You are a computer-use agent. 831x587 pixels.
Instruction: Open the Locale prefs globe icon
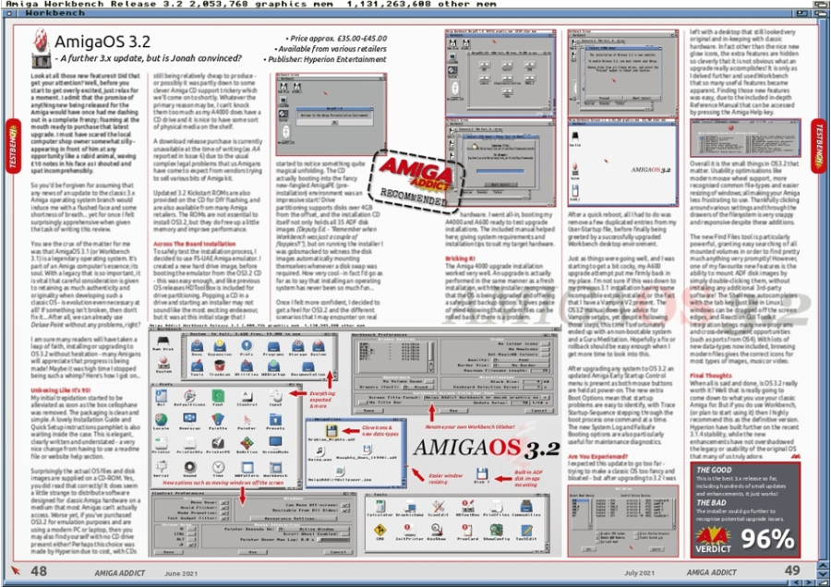click(161, 420)
